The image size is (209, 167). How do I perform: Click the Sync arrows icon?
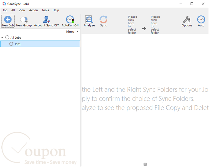pyautogui.click(x=103, y=20)
